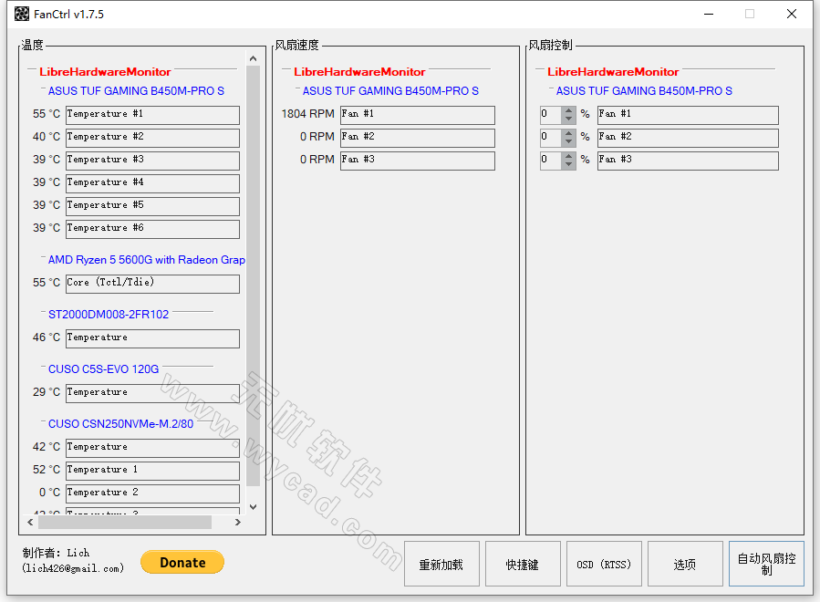The height and width of the screenshot is (602, 820).
Task: Click the Fan #1 speed name field
Action: (x=417, y=115)
